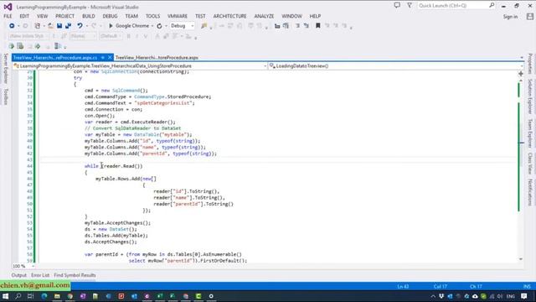This screenshot has width=536, height=302.
Task: Open the WINDOW menu
Action: coord(292,16)
